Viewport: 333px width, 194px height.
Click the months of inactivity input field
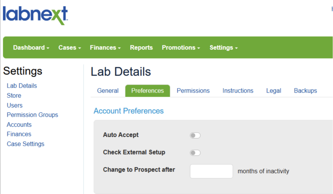[211, 171]
